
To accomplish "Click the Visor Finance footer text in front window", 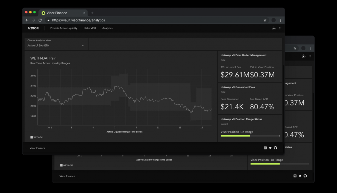I will pyautogui.click(x=37, y=148).
